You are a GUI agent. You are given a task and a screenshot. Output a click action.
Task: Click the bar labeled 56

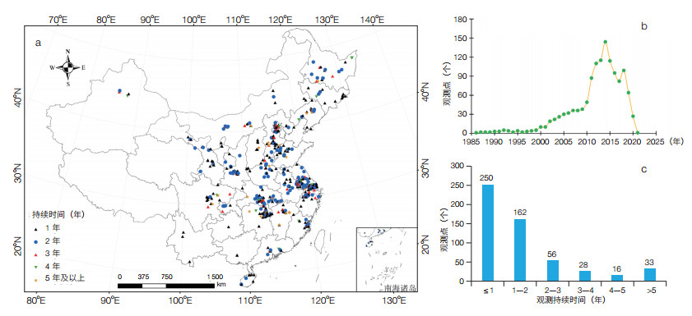pyautogui.click(x=553, y=270)
